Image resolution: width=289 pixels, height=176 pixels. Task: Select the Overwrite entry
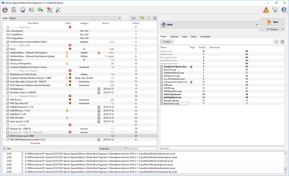(35, 143)
